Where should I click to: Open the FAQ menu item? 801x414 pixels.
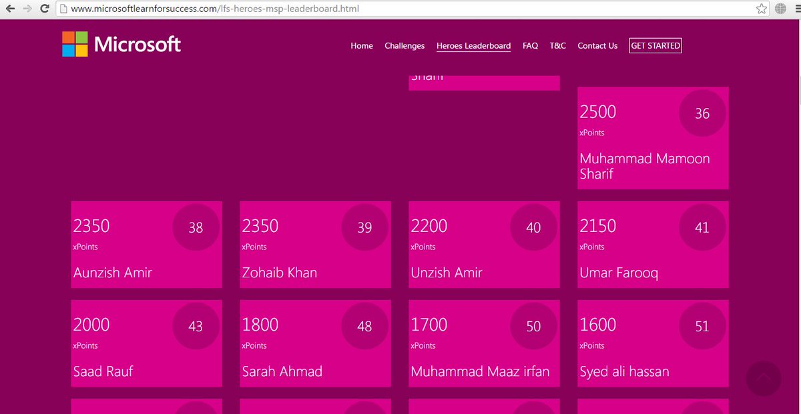(x=531, y=46)
